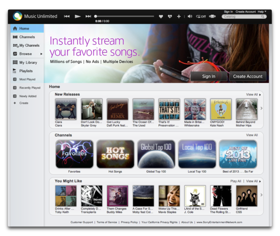Open the CSS Girlfriend album cover
The image size is (280, 236).
[247, 196]
